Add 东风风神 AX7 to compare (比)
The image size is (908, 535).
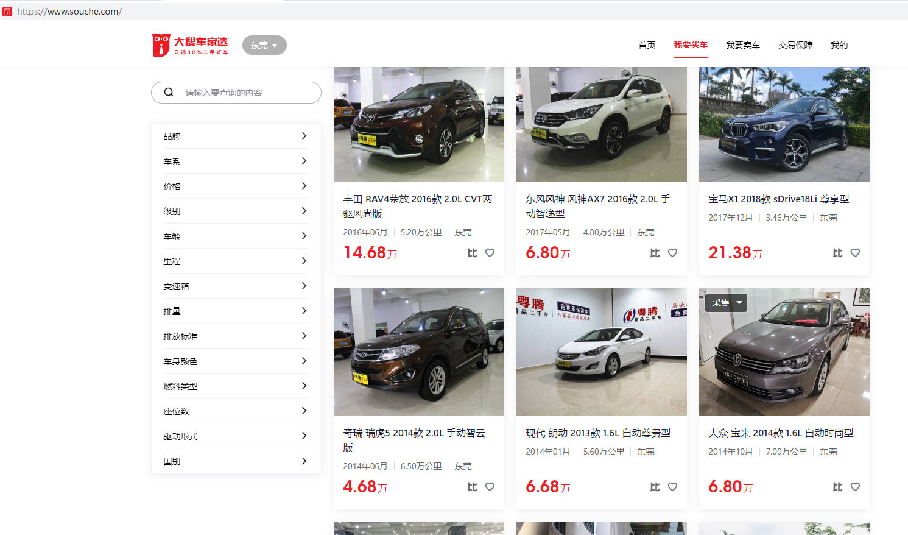pyautogui.click(x=655, y=253)
